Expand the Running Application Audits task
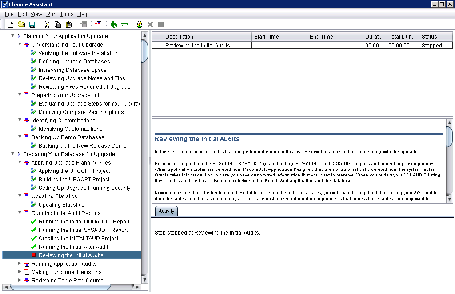Screen dimensions: 455x294 [x=20, y=263]
